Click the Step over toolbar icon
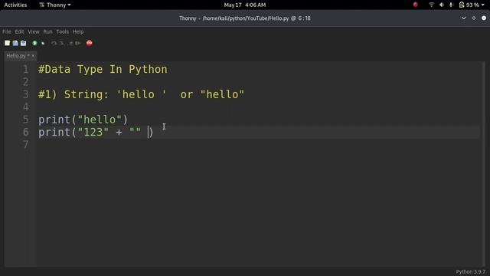Image resolution: width=490 pixels, height=276 pixels. [x=54, y=43]
